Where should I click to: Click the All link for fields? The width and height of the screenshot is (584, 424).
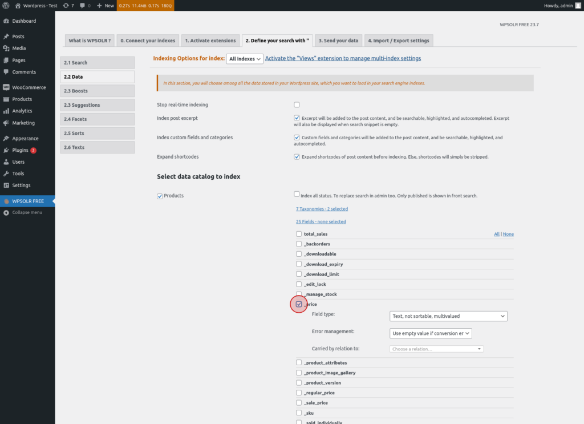tap(497, 235)
